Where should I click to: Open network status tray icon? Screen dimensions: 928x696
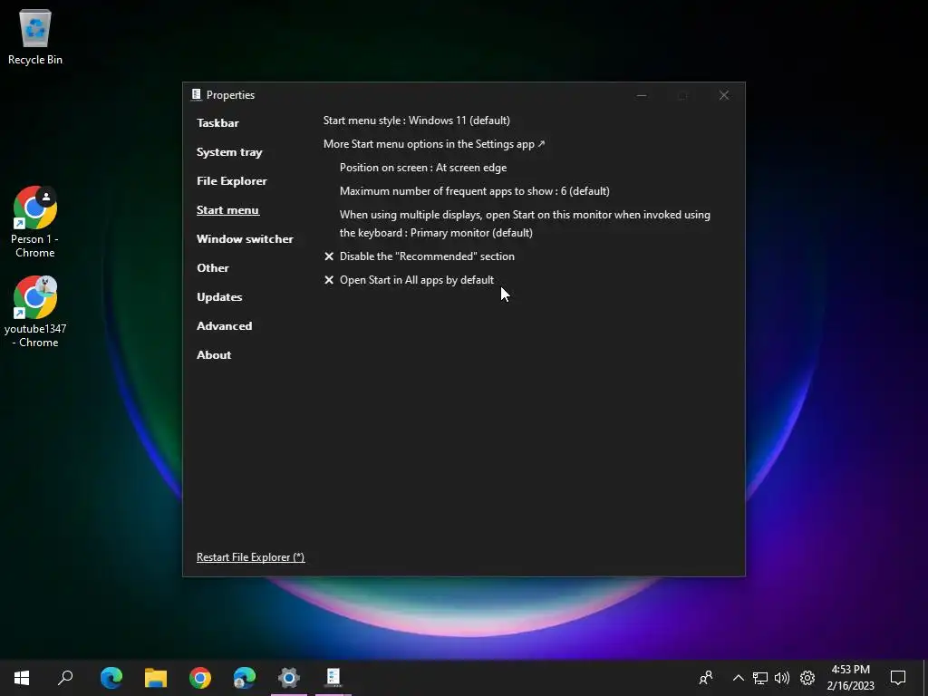(x=760, y=678)
